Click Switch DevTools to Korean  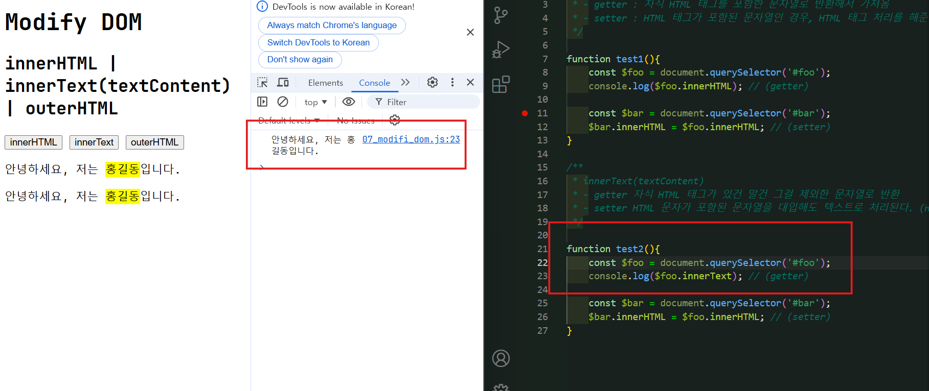click(x=318, y=43)
